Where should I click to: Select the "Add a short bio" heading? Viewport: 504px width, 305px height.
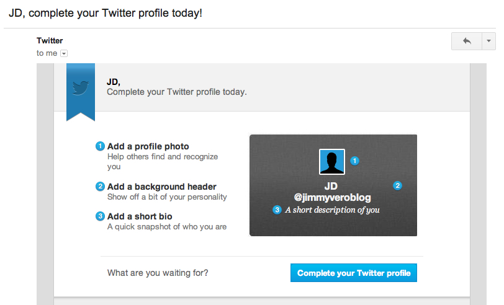click(140, 216)
